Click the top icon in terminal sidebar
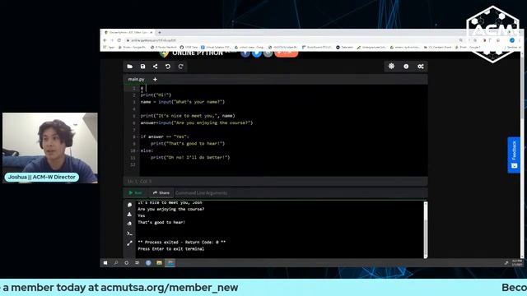The image size is (527, 296). [130, 205]
